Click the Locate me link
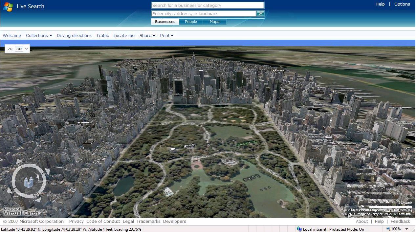 [x=124, y=35]
